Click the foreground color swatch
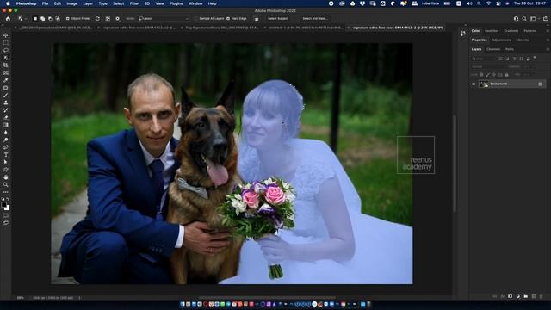This screenshot has height=310, width=551. (3, 204)
